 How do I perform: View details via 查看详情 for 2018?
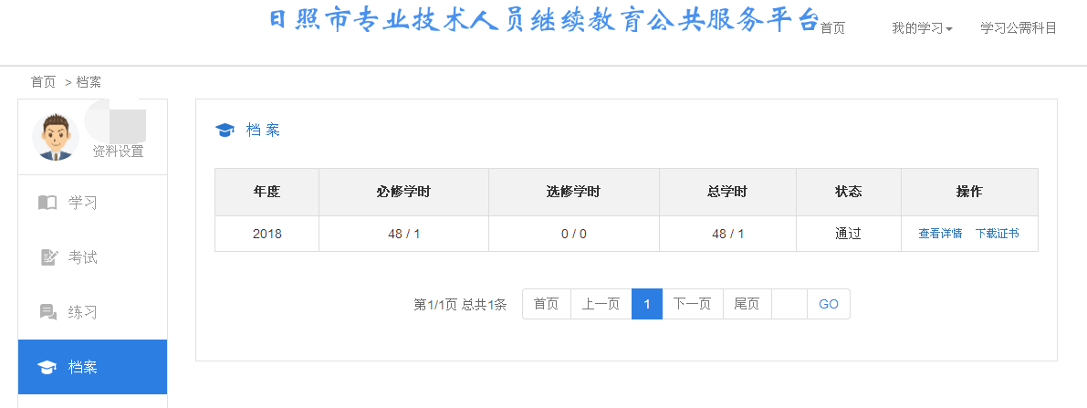[940, 234]
